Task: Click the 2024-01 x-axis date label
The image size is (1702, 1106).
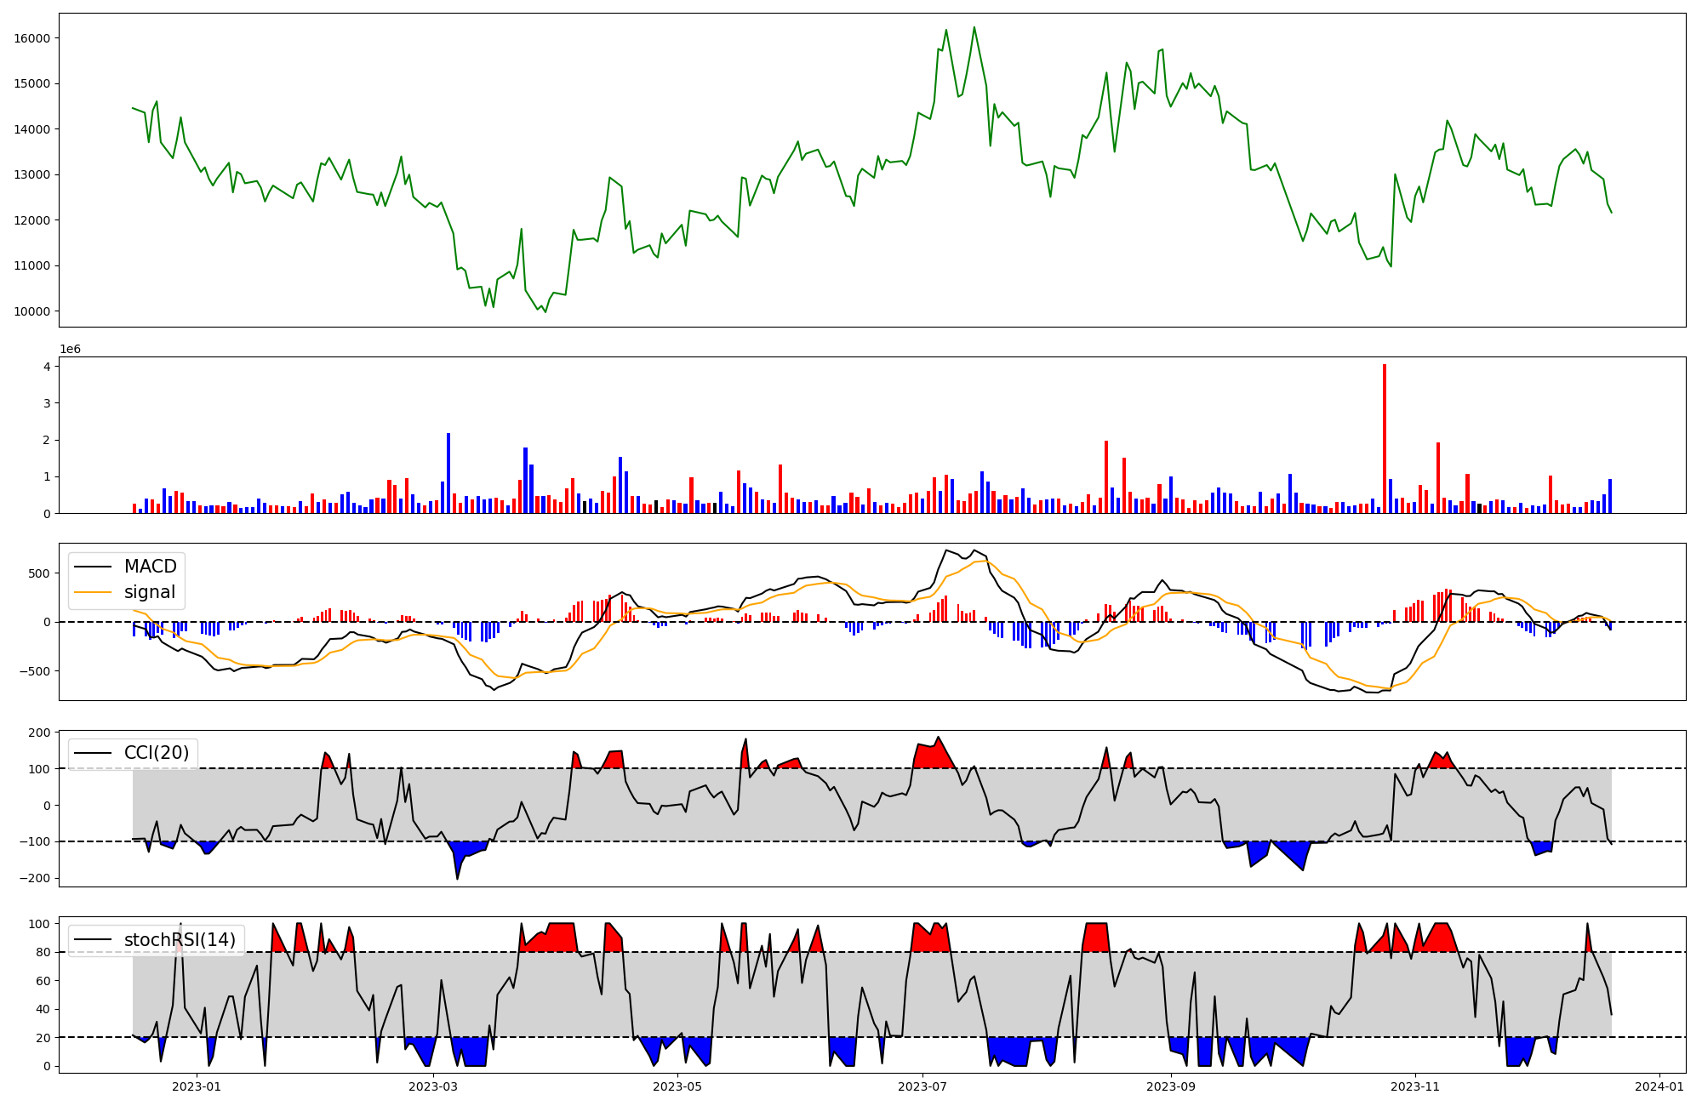Action: click(x=1659, y=1086)
